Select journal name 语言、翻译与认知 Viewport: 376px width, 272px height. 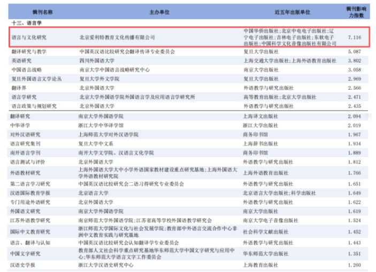tap(30, 243)
